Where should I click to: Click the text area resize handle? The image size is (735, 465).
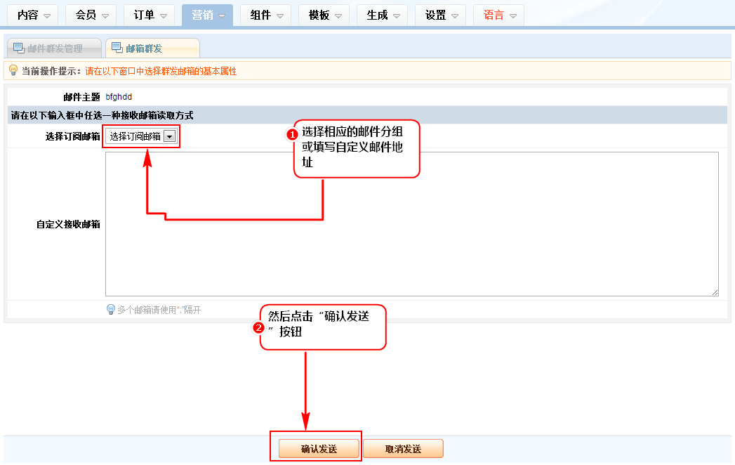pos(715,292)
